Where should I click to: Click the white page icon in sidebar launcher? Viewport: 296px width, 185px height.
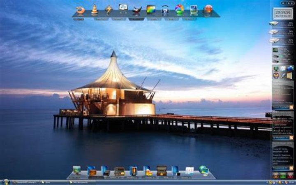tap(283, 68)
